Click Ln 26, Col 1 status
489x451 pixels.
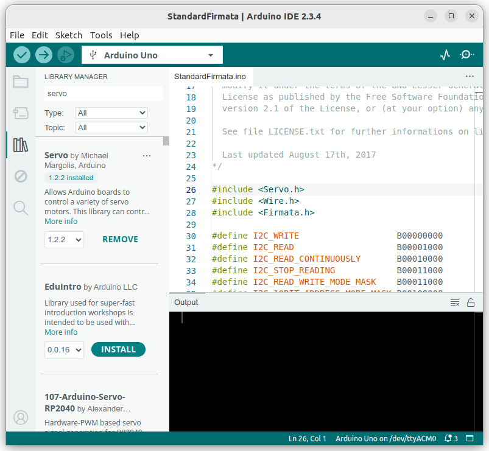click(x=307, y=439)
